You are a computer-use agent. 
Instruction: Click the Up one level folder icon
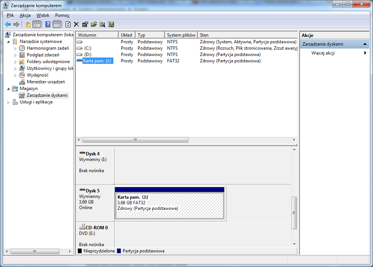pos(28,24)
